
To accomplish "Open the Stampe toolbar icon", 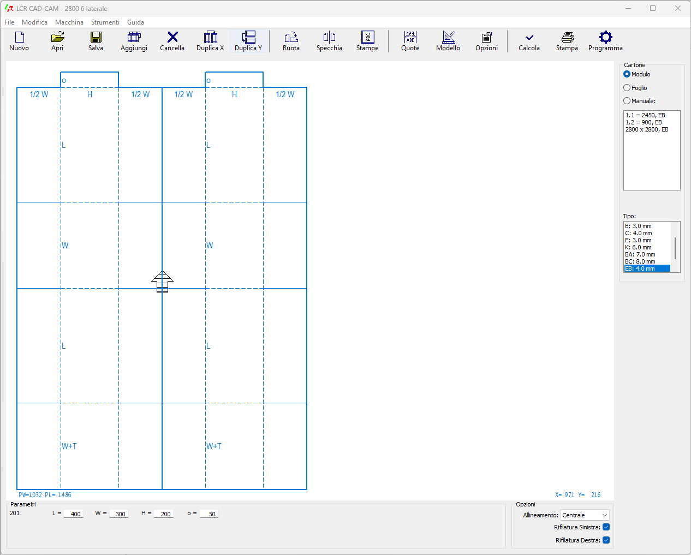I will pos(368,37).
